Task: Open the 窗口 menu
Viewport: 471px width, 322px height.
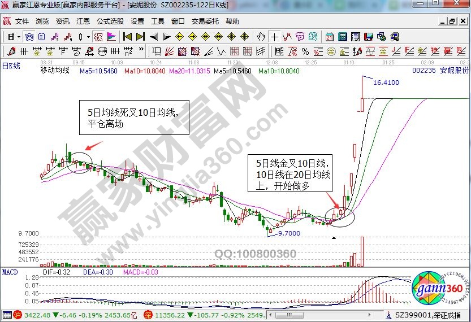Action: pos(178,21)
